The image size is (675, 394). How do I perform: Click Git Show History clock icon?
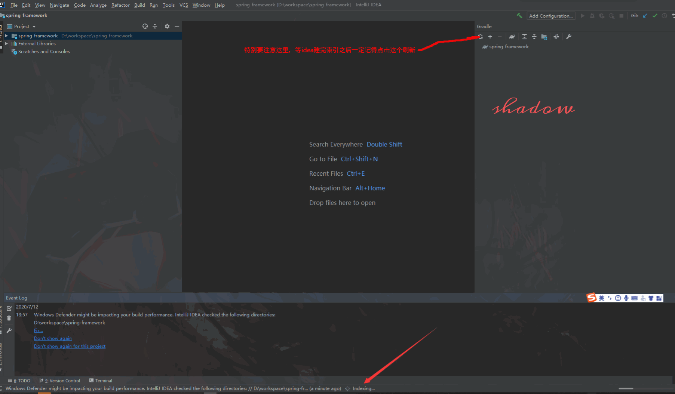664,16
